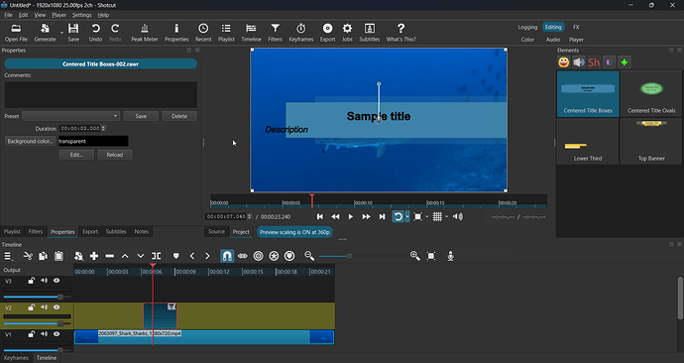
Task: Click the filter icon on V2 clip
Action: pyautogui.click(x=171, y=306)
